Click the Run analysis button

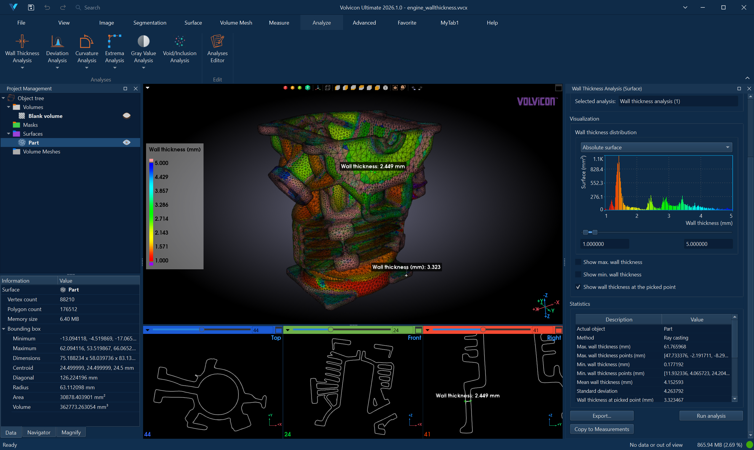coord(711,416)
